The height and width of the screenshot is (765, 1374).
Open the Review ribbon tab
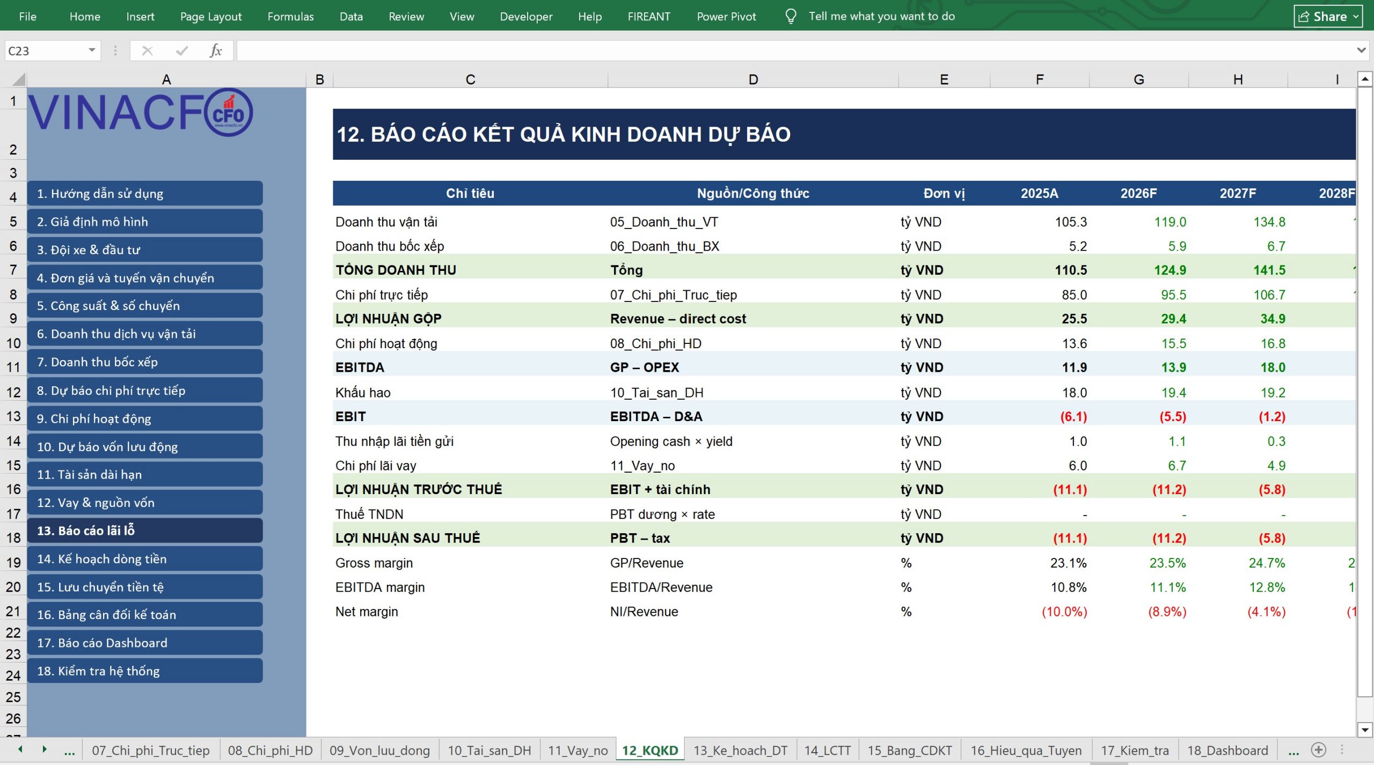coord(406,16)
